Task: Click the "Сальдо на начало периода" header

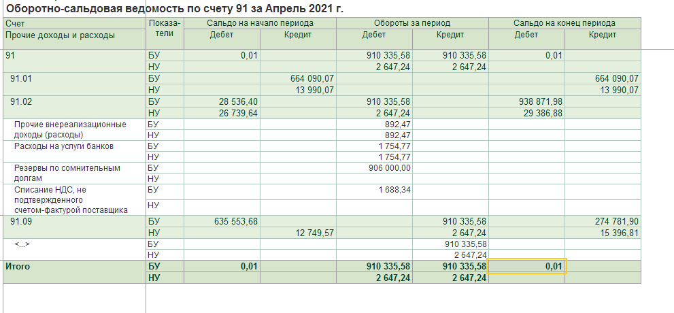Action: pyautogui.click(x=260, y=23)
